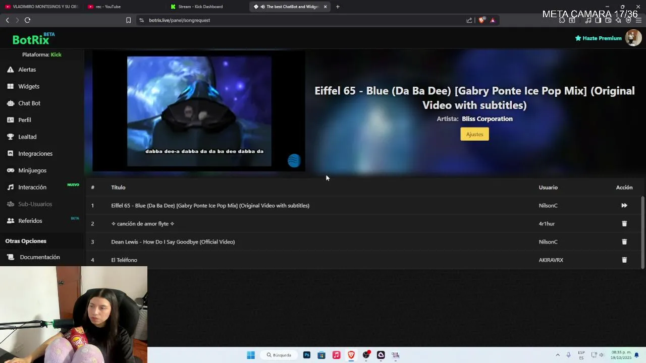646x363 pixels.
Task: Open the Brave browser taskbar icon
Action: (351, 355)
